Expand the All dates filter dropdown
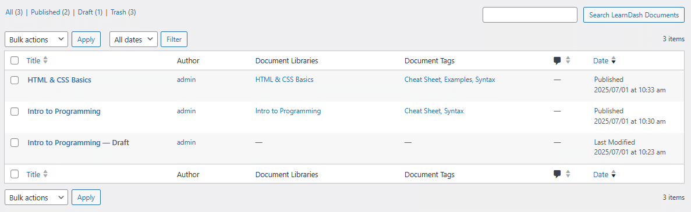 (x=133, y=39)
